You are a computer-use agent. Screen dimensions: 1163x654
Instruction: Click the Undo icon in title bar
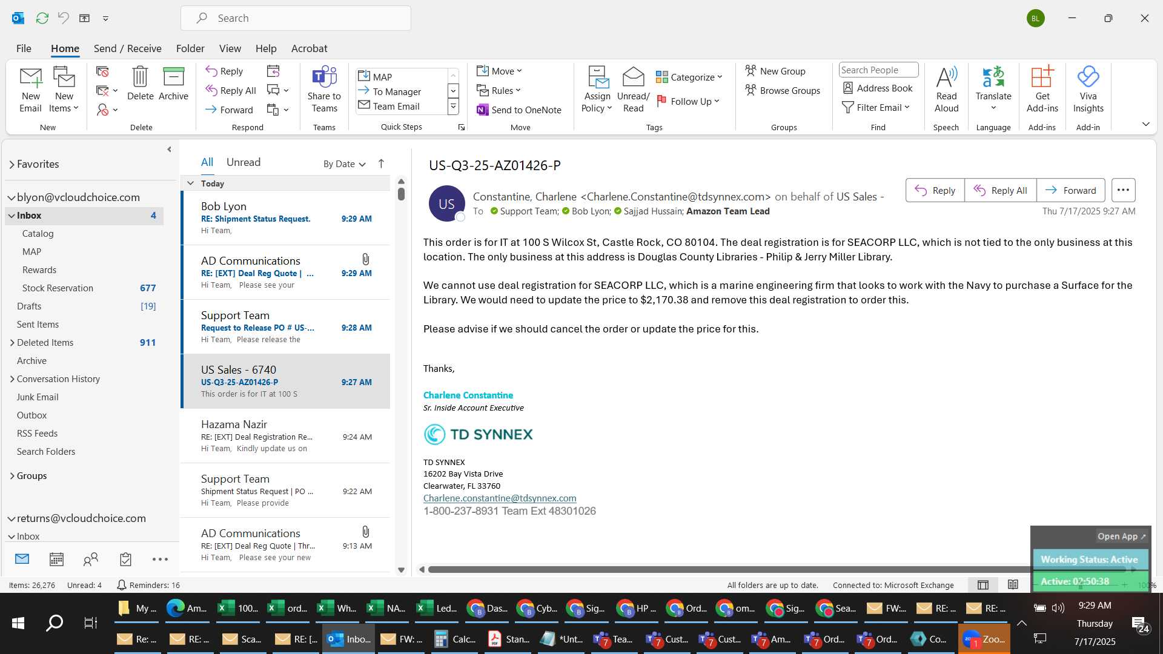[x=64, y=18]
